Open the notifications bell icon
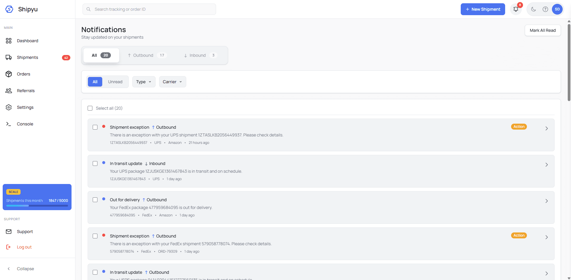 click(516, 9)
